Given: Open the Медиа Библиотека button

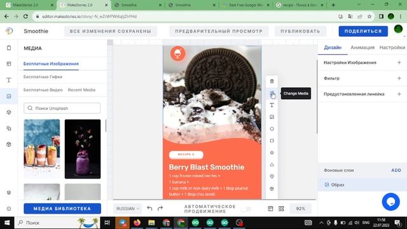Looking at the screenshot, I should 62,209.
